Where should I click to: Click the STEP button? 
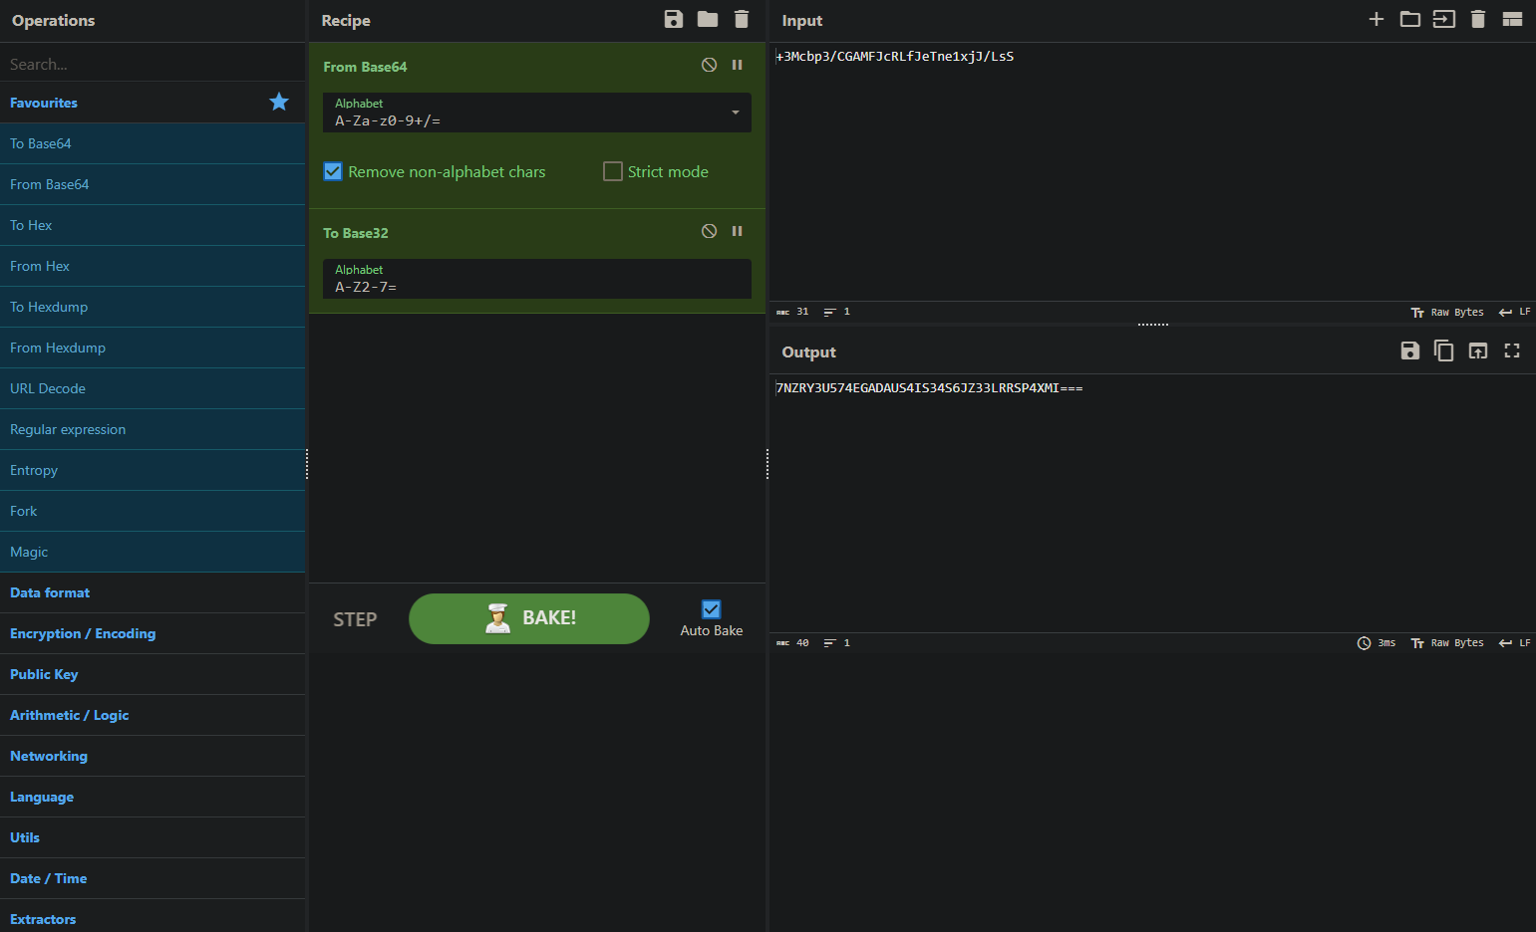(x=355, y=619)
